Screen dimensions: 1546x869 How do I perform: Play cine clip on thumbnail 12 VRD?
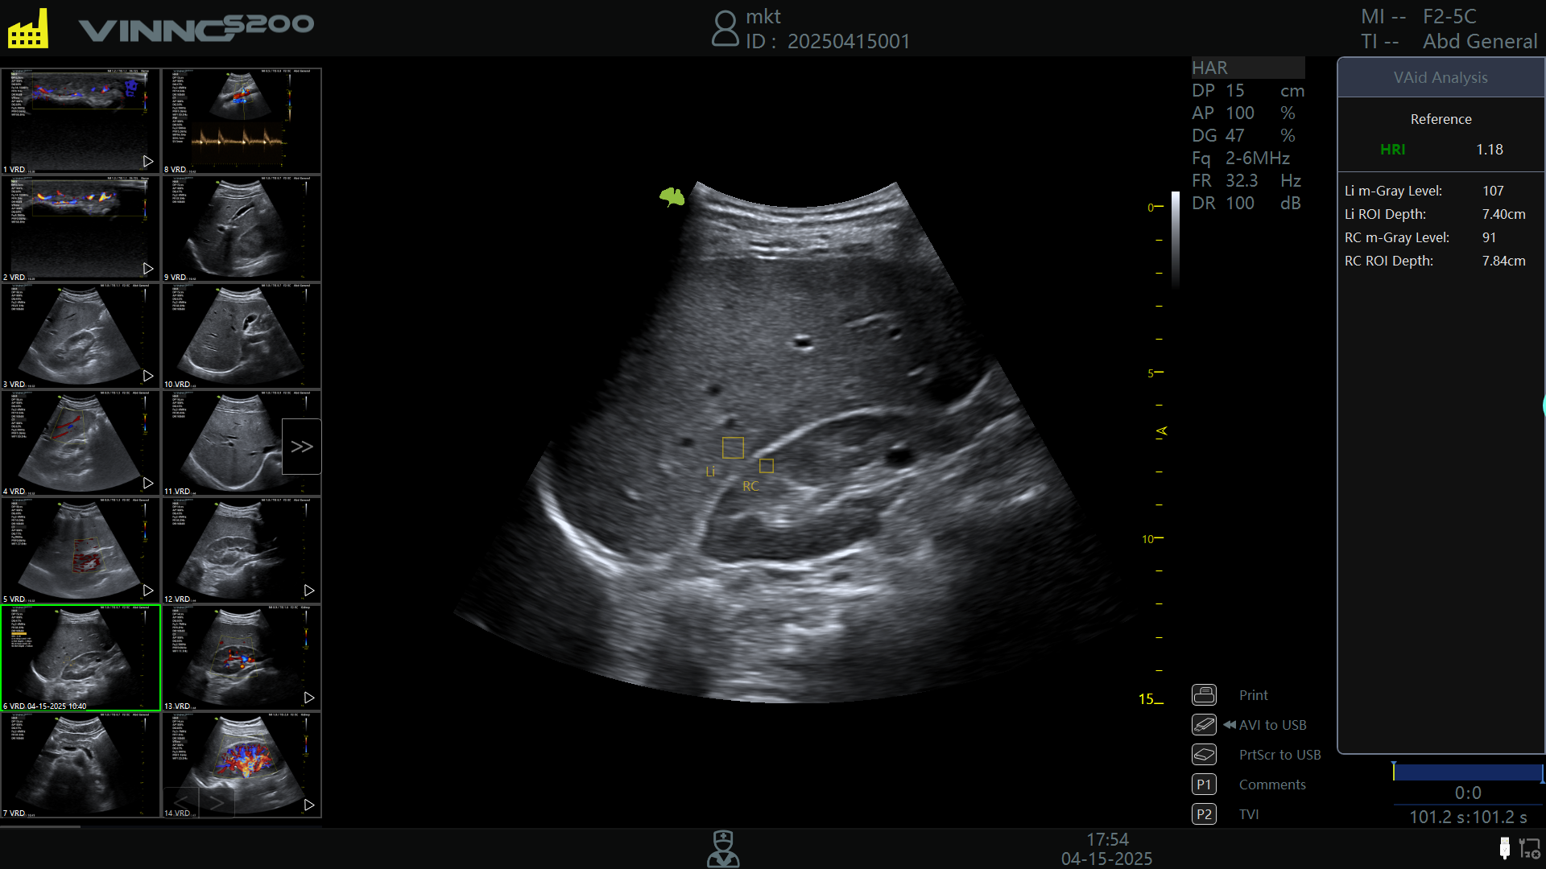pyautogui.click(x=309, y=590)
